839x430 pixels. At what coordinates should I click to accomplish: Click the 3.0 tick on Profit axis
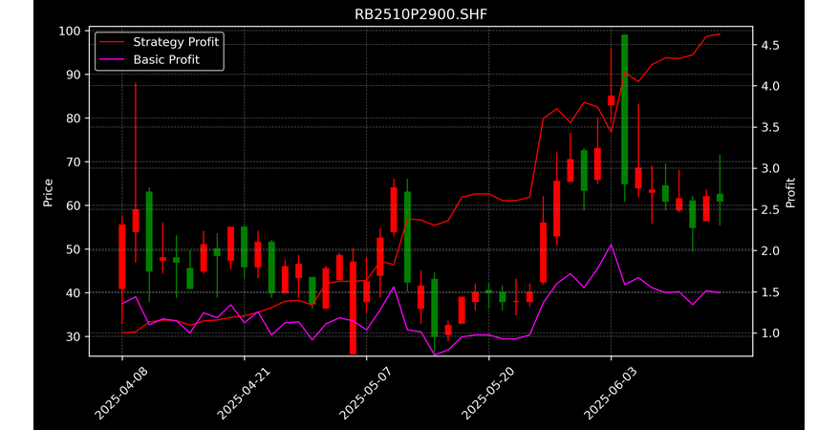coord(768,168)
